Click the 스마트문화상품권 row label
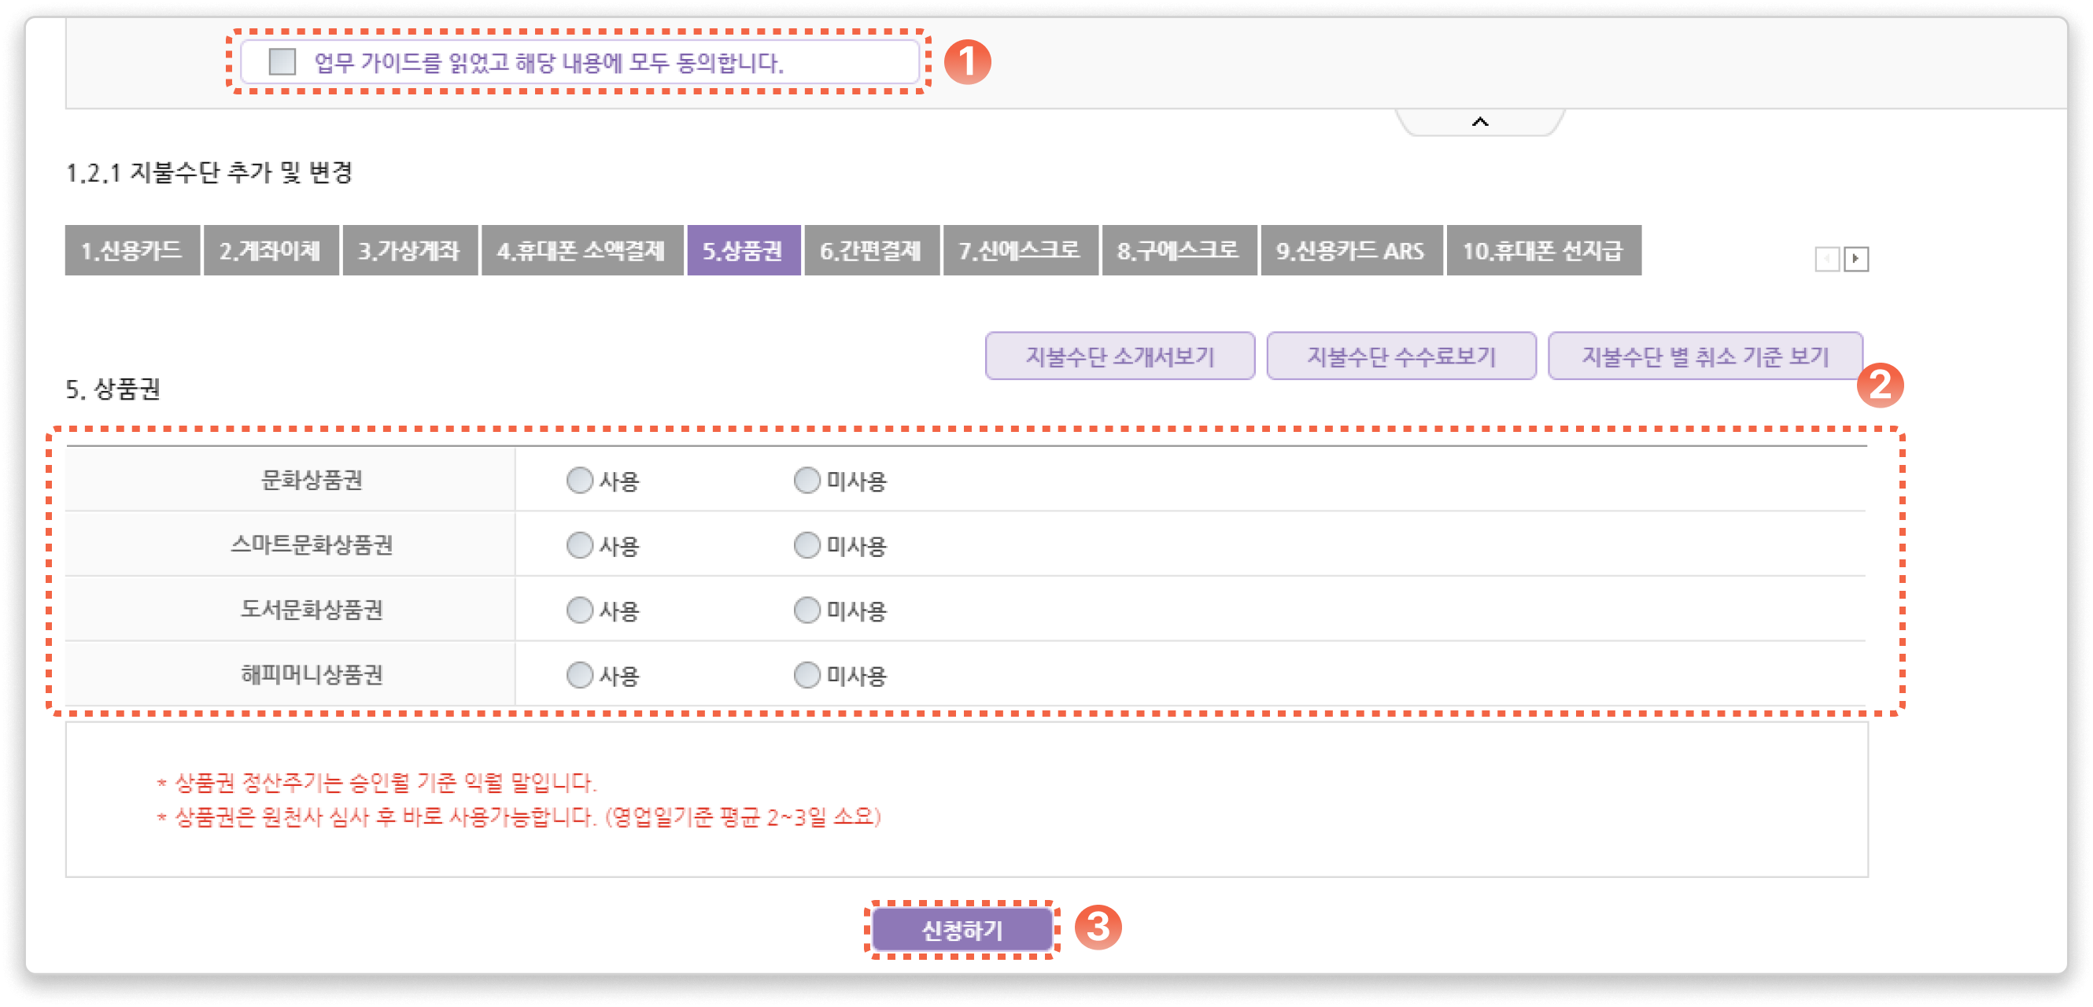Image resolution: width=2093 pixels, height=1007 pixels. pos(312,545)
